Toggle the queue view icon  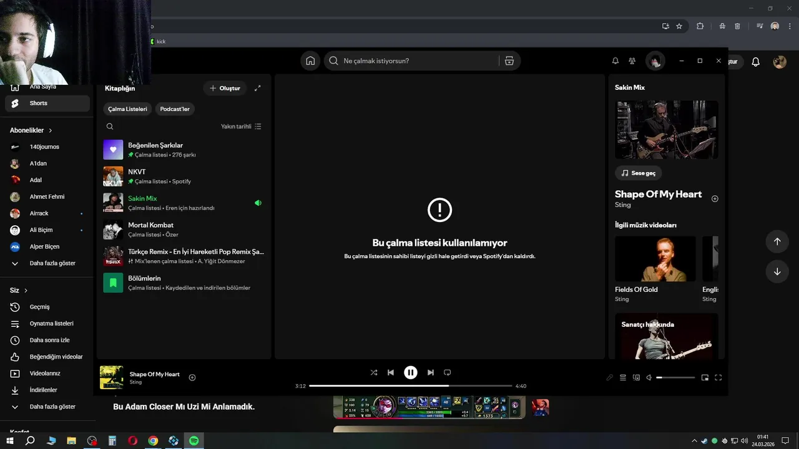pos(623,377)
